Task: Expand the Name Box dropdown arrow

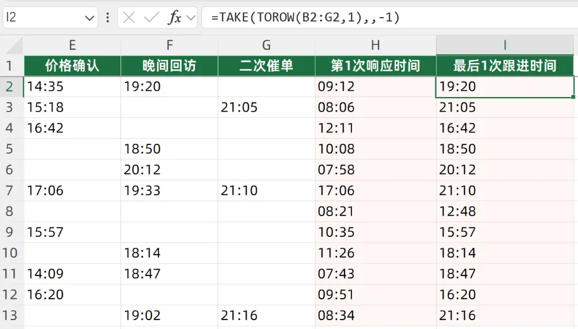Action: click(x=89, y=18)
